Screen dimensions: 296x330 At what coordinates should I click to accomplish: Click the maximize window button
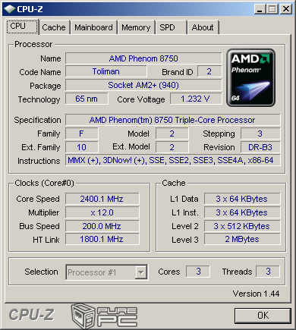coord(272,9)
